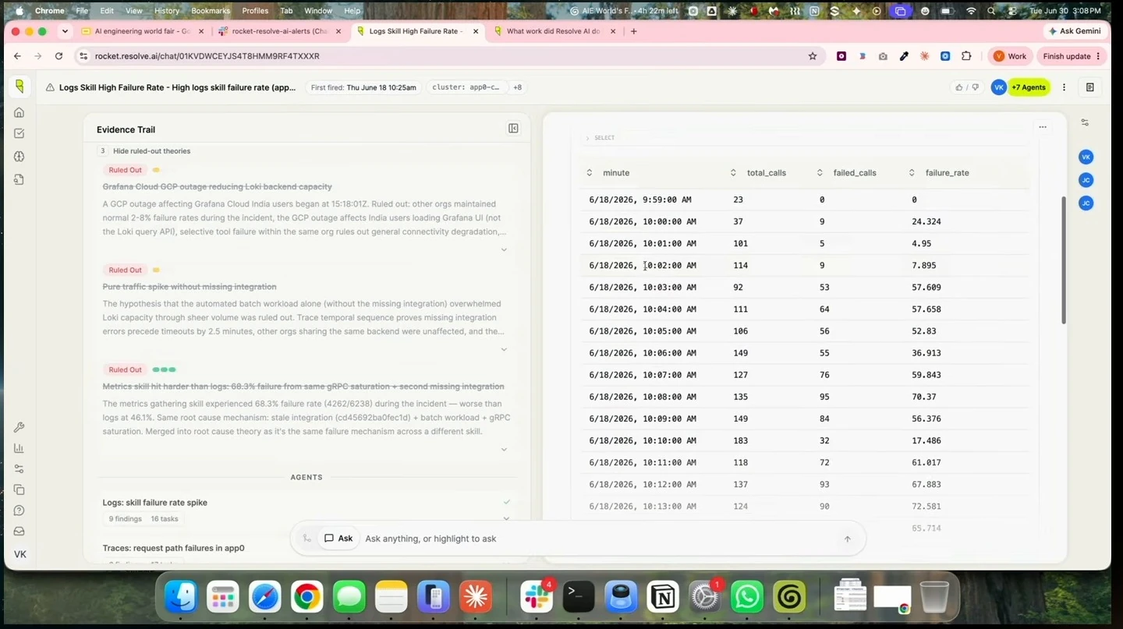Expand the Pure traffic spike theory details
The height and width of the screenshot is (629, 1123).
504,350
